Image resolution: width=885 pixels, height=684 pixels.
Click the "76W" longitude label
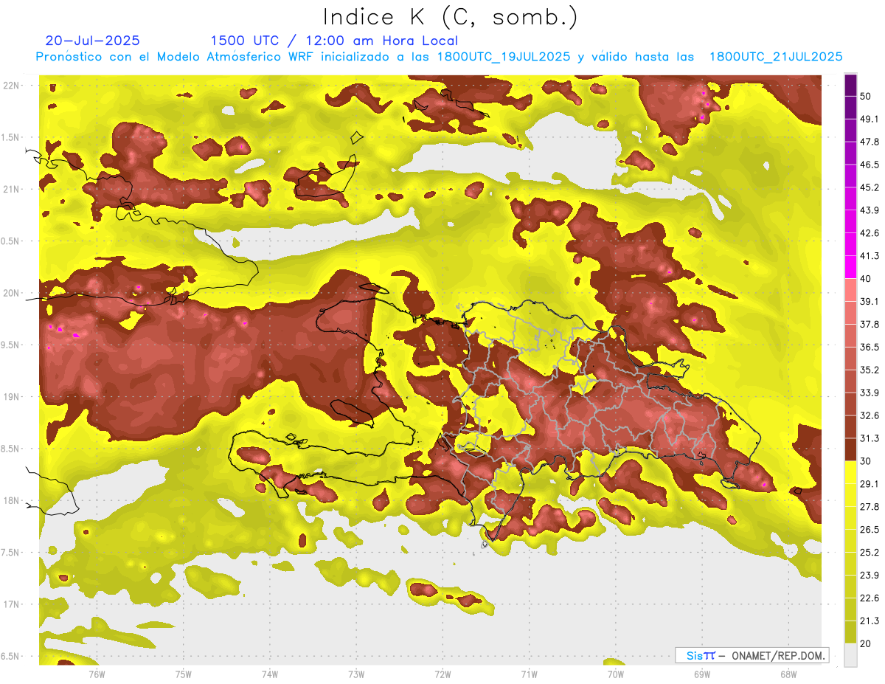tap(97, 674)
